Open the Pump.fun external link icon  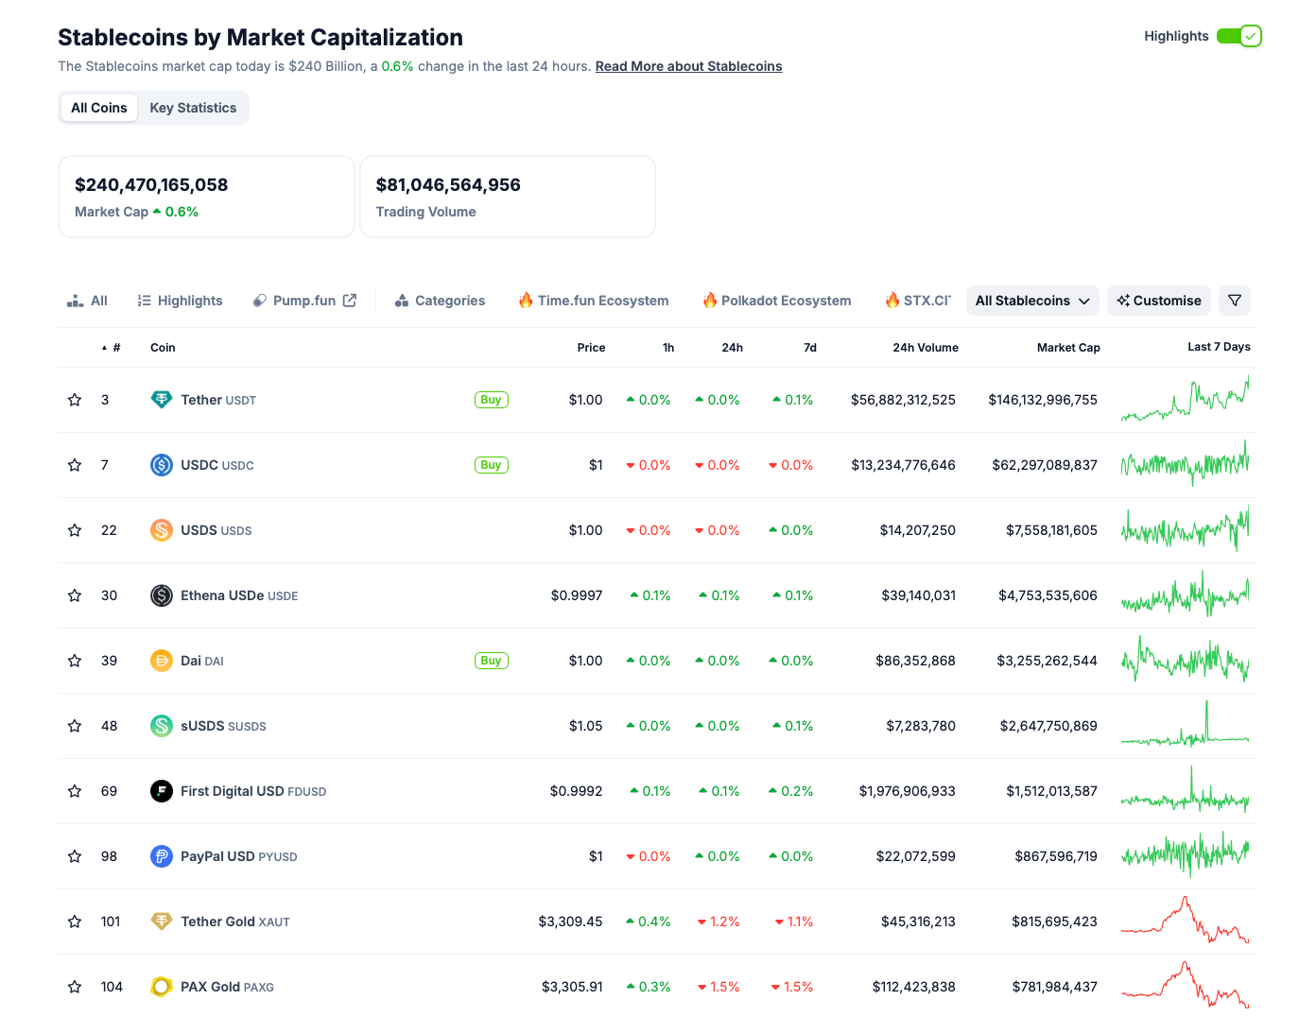click(x=350, y=300)
